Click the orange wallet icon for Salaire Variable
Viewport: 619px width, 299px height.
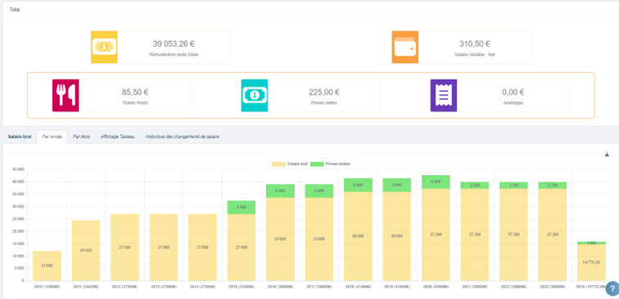point(405,47)
